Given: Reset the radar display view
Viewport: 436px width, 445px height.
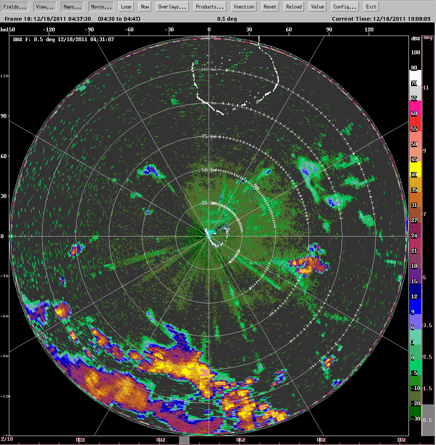Looking at the screenshot, I should (270, 6).
